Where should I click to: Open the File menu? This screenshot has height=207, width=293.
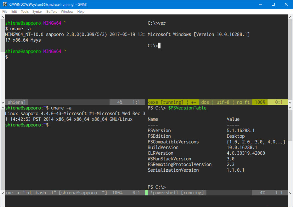(x=5, y=11)
